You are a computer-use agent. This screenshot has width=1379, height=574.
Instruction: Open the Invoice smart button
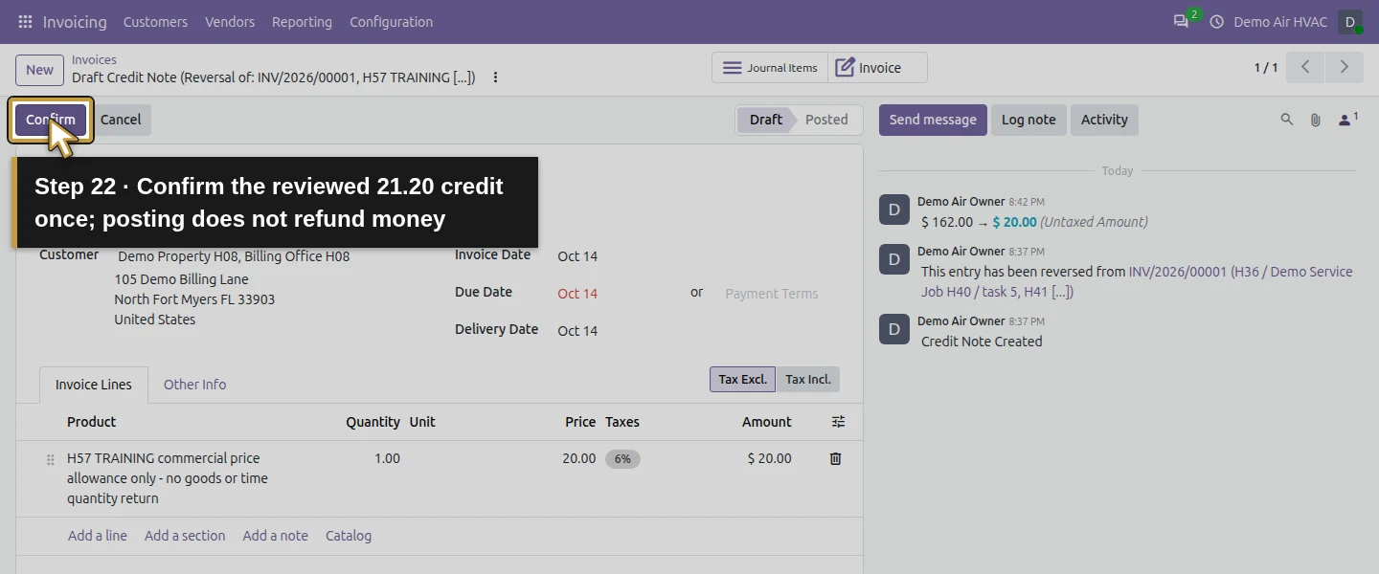pos(877,68)
